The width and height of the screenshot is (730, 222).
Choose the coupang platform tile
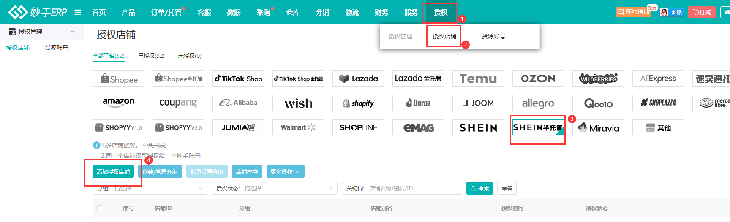click(x=178, y=103)
